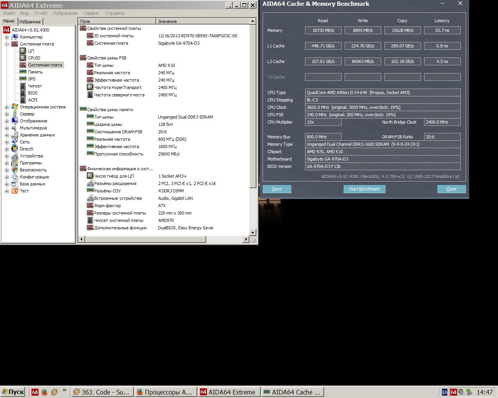Expand the Компьютер tree node
498x398 pixels.
pos(7,37)
